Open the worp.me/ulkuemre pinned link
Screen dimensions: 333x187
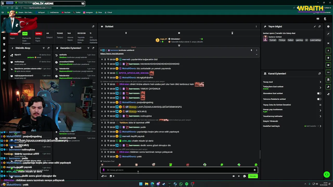[x=112, y=54]
